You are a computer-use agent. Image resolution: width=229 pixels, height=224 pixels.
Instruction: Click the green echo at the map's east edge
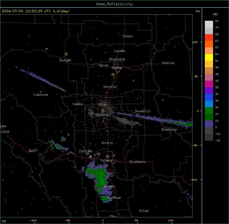[x=188, y=124]
